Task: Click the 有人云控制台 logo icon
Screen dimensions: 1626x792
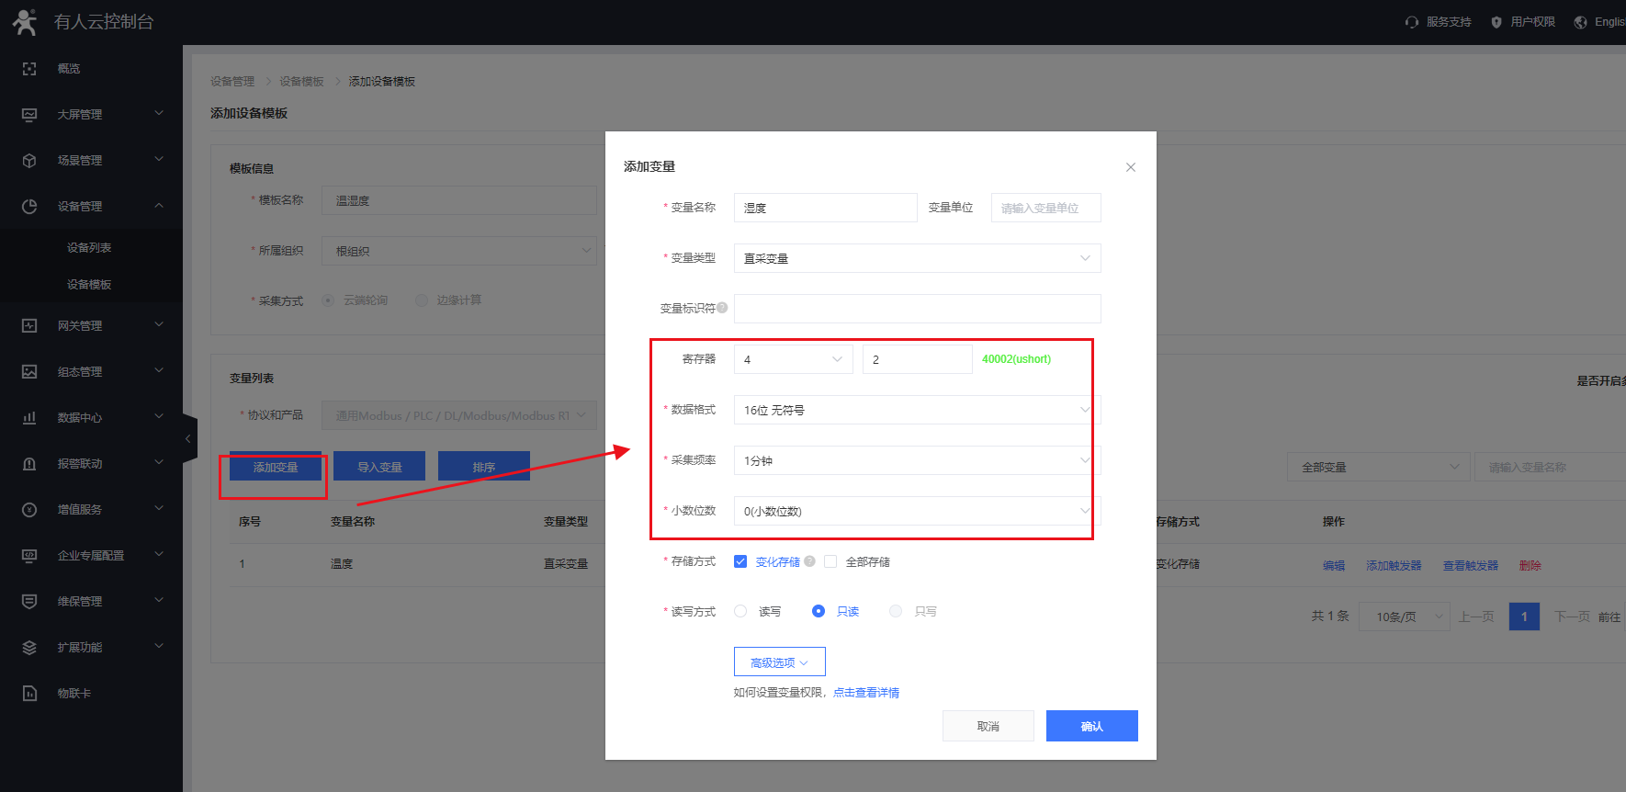Action: [x=25, y=22]
